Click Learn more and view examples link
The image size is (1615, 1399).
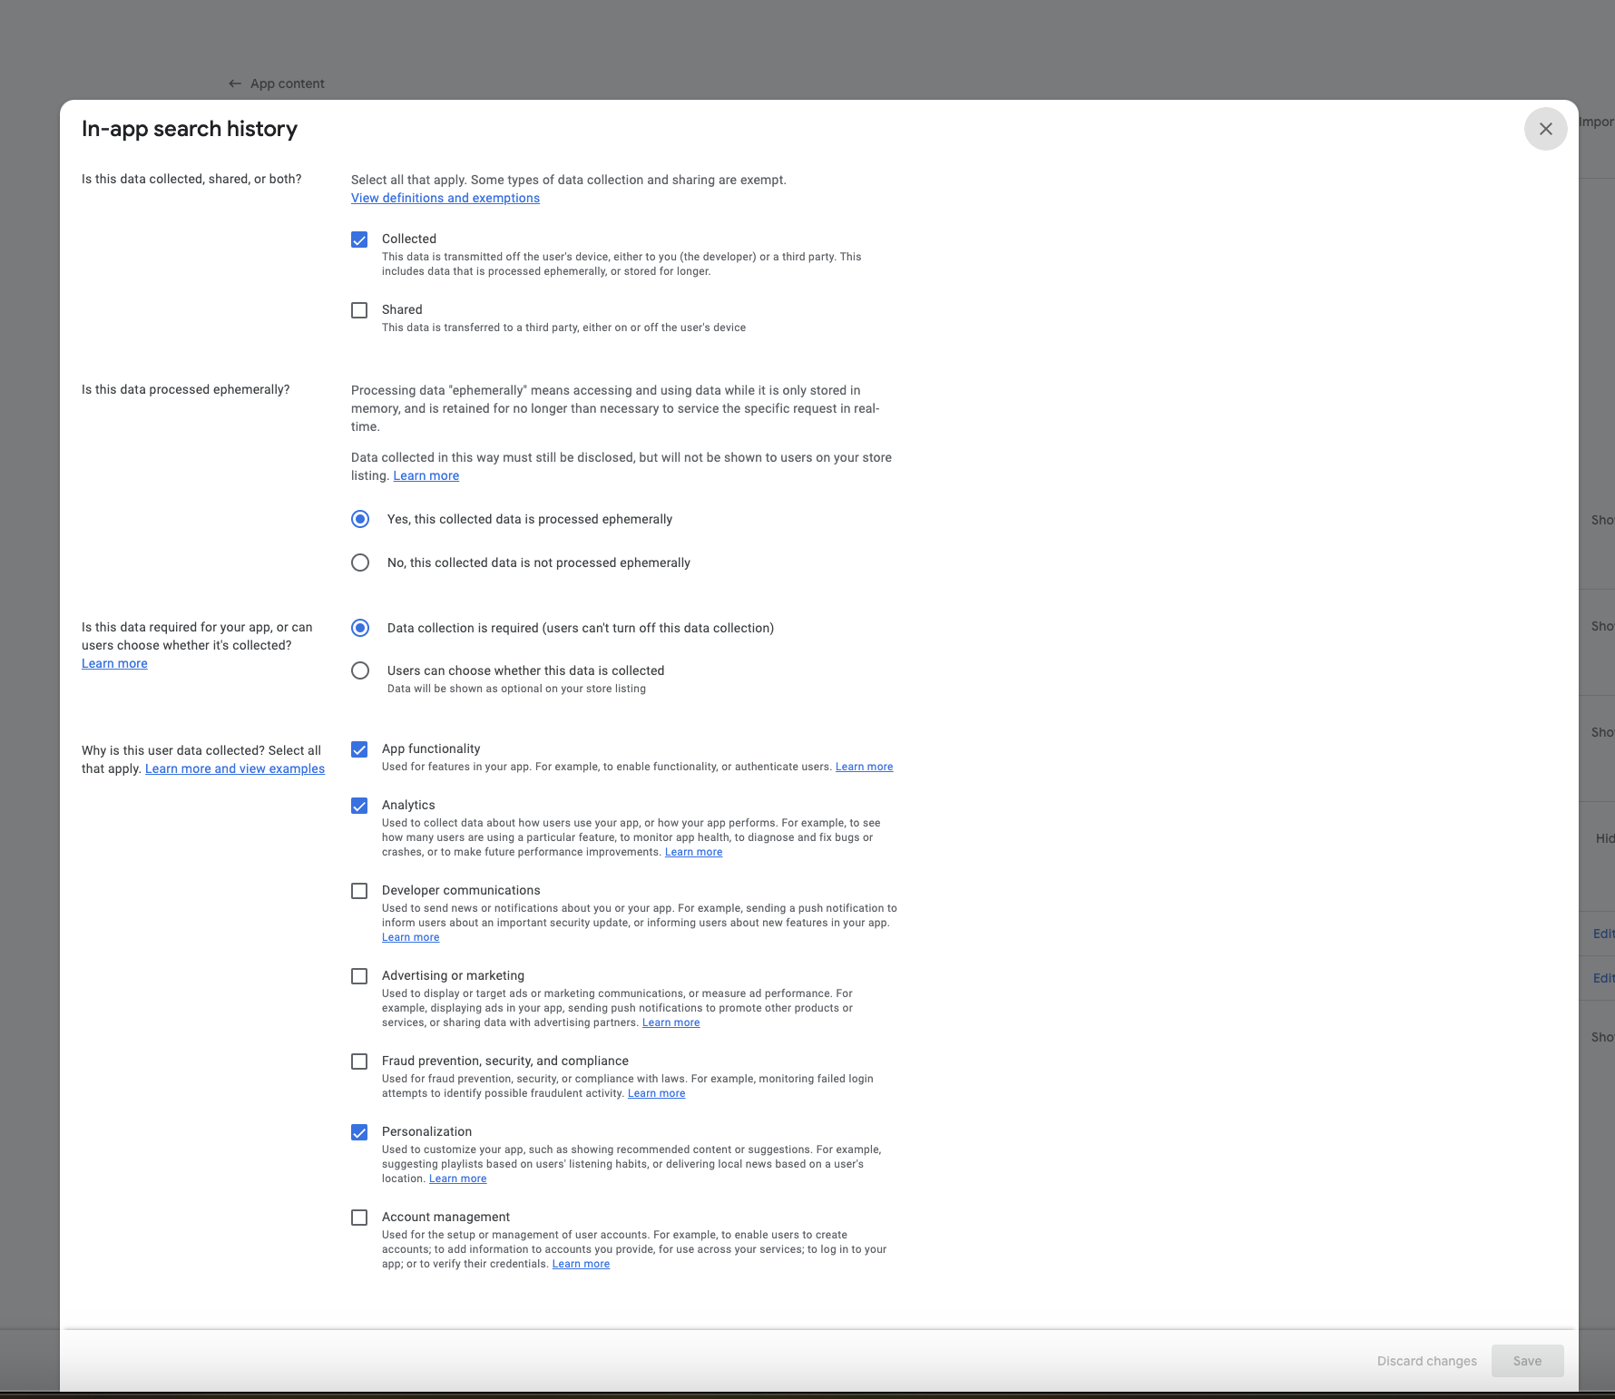click(234, 768)
